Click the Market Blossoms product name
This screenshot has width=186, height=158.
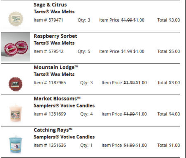pos(57,99)
